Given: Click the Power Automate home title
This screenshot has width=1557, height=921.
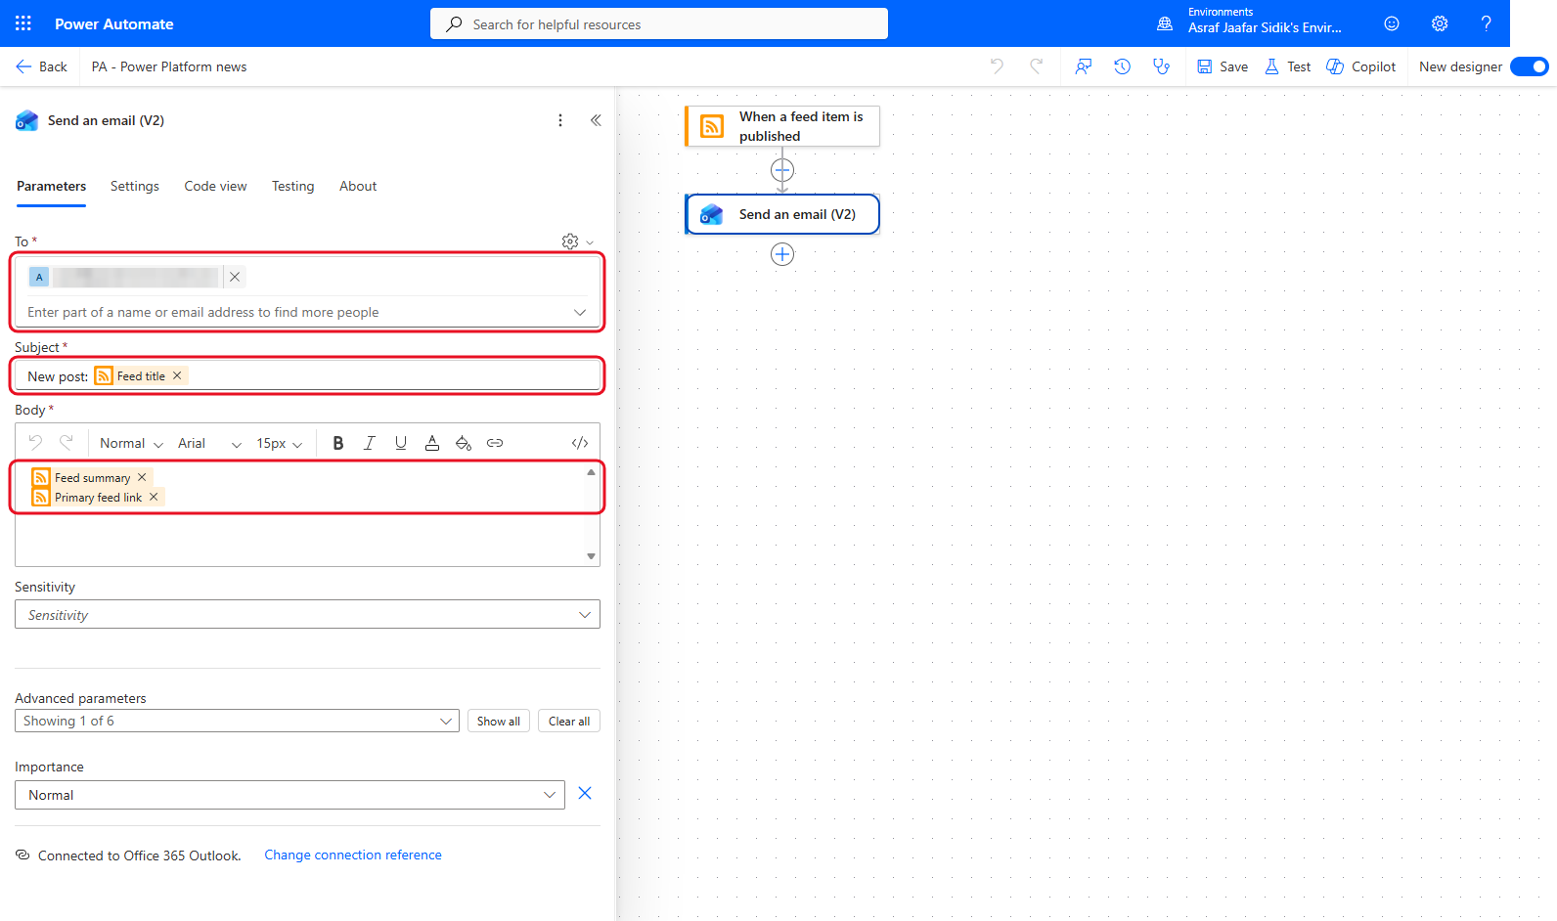Looking at the screenshot, I should tap(114, 23).
